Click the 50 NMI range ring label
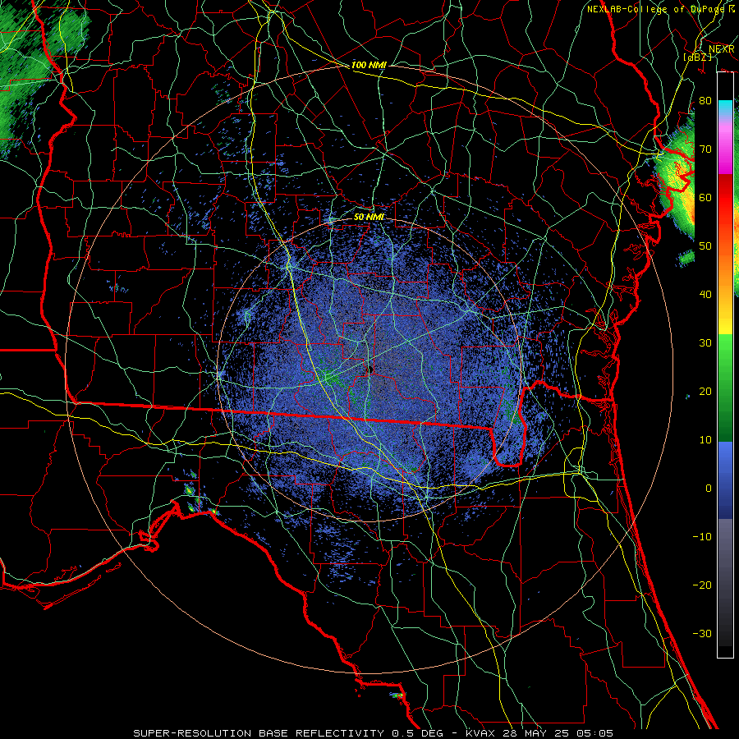The height and width of the screenshot is (739, 739). [369, 217]
